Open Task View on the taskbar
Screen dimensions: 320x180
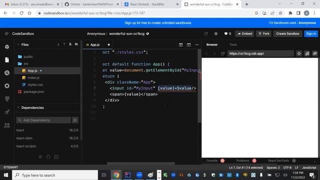coord(104,175)
